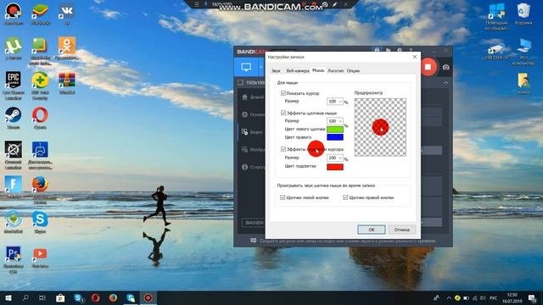Confirm the settings with the OK button
The width and height of the screenshot is (543, 305).
pos(372,230)
